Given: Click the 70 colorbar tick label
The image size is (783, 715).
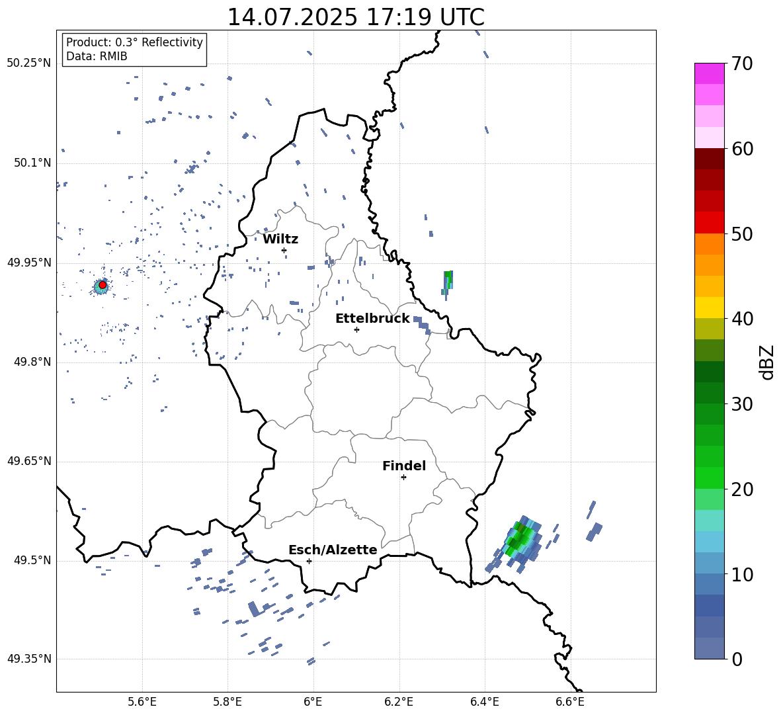Looking at the screenshot, I should pos(742,64).
